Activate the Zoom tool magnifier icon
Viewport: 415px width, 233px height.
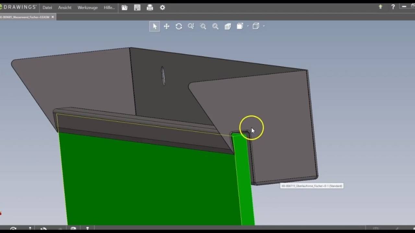point(215,26)
